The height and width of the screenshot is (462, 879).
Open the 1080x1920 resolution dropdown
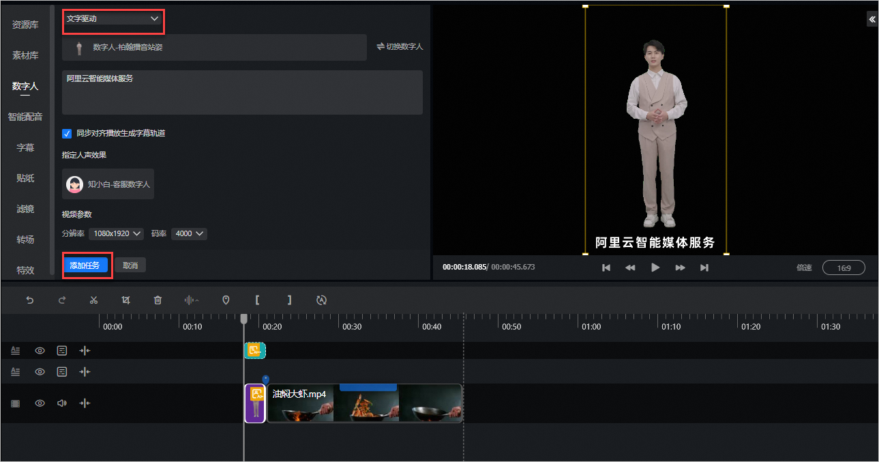(x=116, y=233)
